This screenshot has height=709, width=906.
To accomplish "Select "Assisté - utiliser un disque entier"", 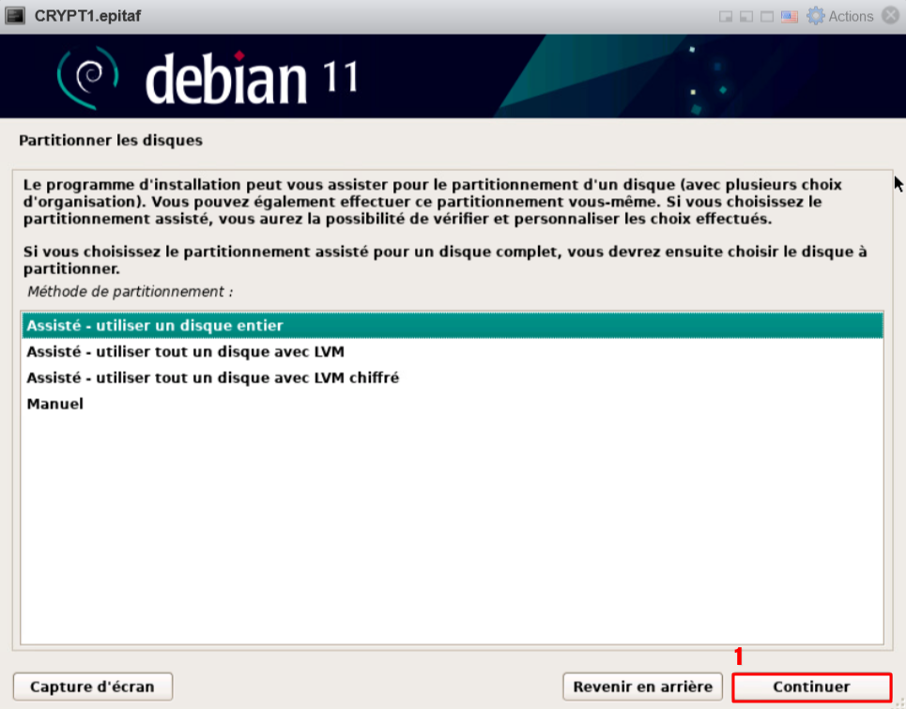I will pyautogui.click(x=155, y=325).
